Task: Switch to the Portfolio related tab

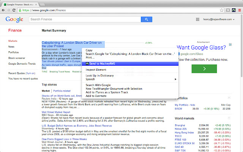Action: pyautogui.click(x=62, y=91)
